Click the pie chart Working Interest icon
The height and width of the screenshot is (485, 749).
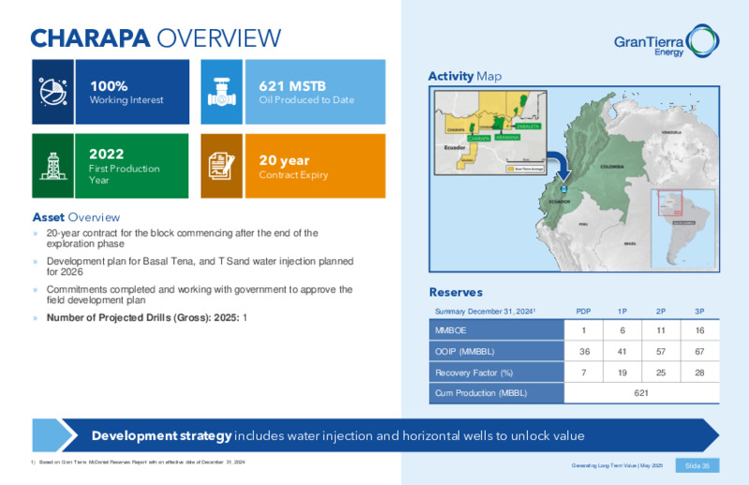52,92
